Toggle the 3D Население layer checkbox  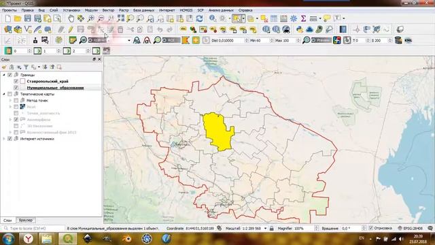tap(16, 126)
